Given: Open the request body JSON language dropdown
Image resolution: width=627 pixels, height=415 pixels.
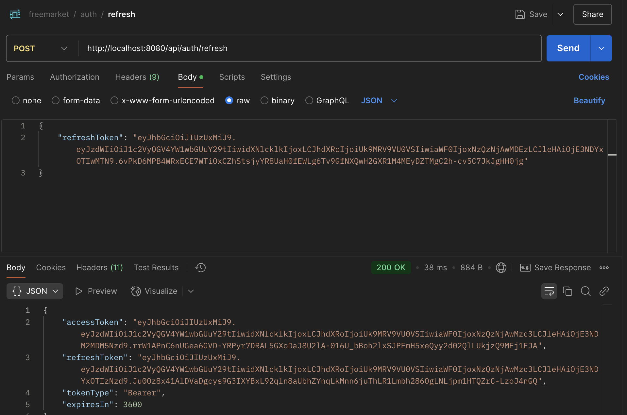Looking at the screenshot, I should 379,101.
